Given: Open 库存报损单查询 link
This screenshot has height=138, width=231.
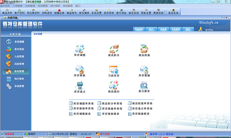Looking at the screenshot, I should coord(81,109).
